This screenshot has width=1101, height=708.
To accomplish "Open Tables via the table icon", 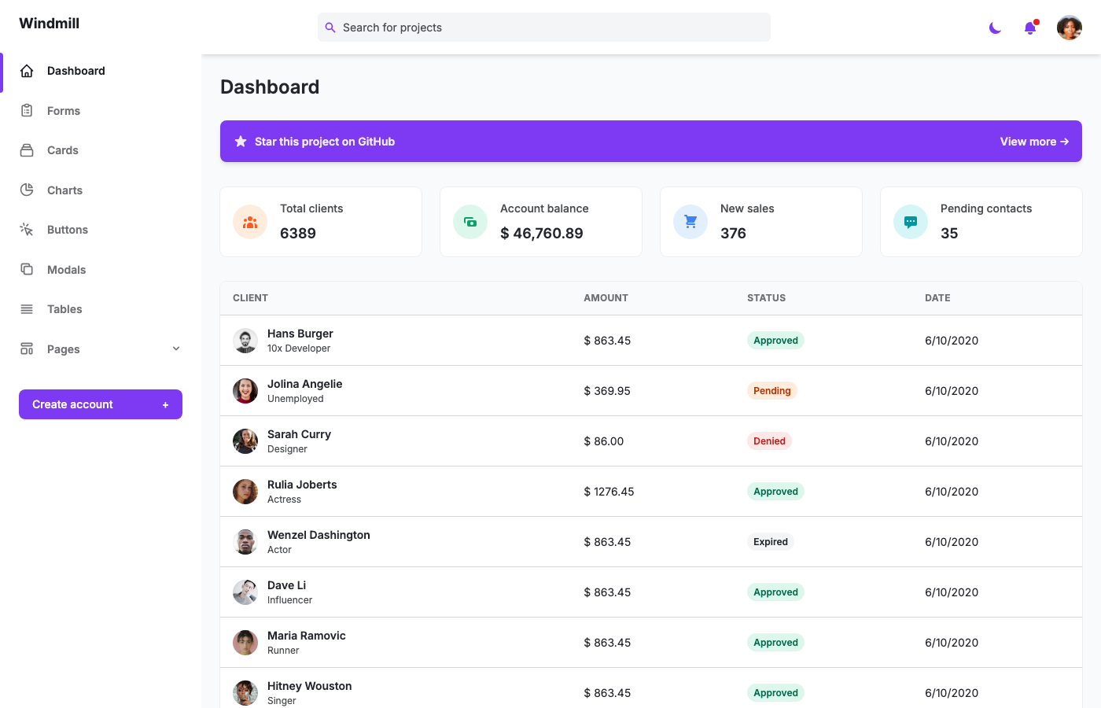I will pos(27,308).
